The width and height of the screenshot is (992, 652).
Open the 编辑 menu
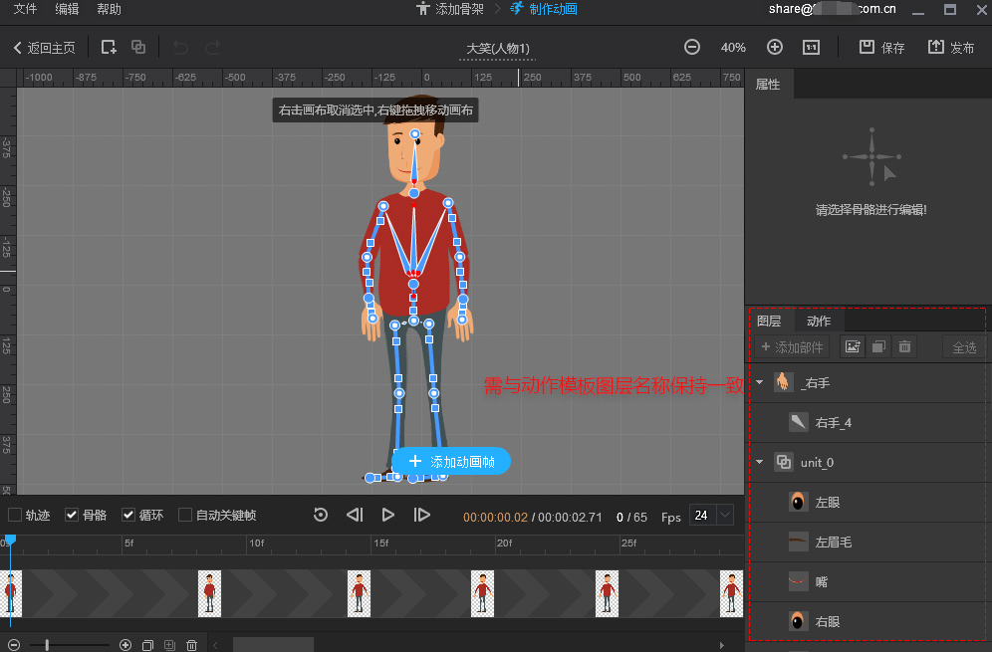(68, 10)
